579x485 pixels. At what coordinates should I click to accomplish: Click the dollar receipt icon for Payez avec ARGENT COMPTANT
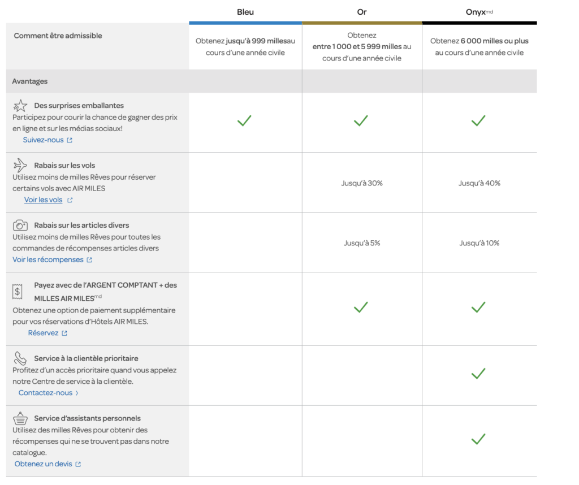(18, 292)
